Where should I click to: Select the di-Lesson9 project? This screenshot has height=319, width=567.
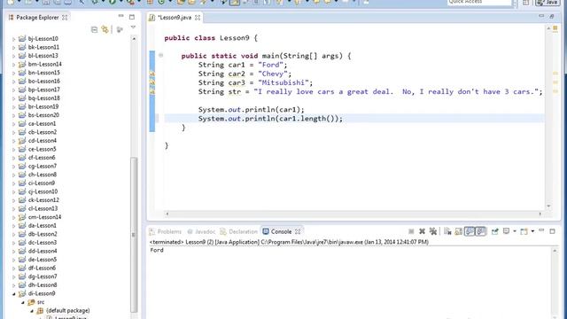[42, 293]
